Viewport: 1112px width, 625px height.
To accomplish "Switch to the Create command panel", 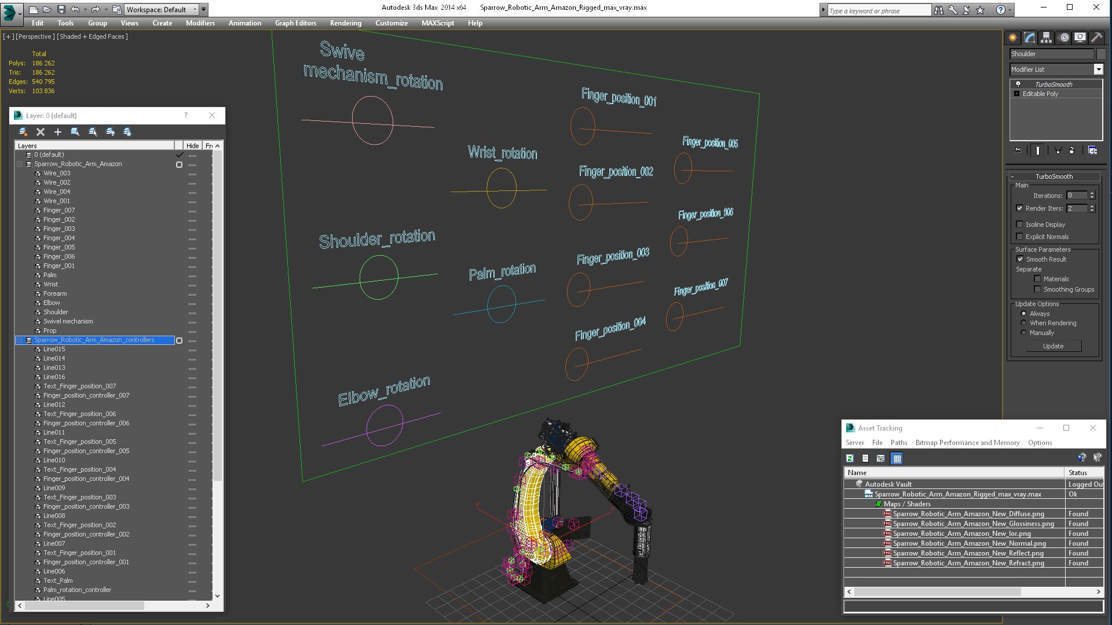I will (x=1012, y=38).
